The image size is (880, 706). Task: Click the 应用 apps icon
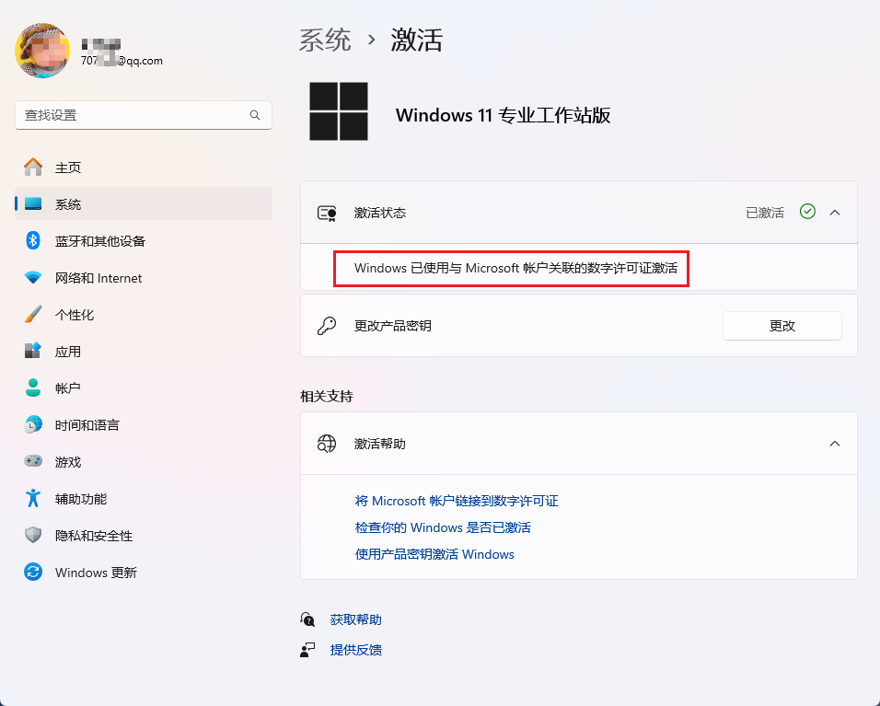(33, 352)
